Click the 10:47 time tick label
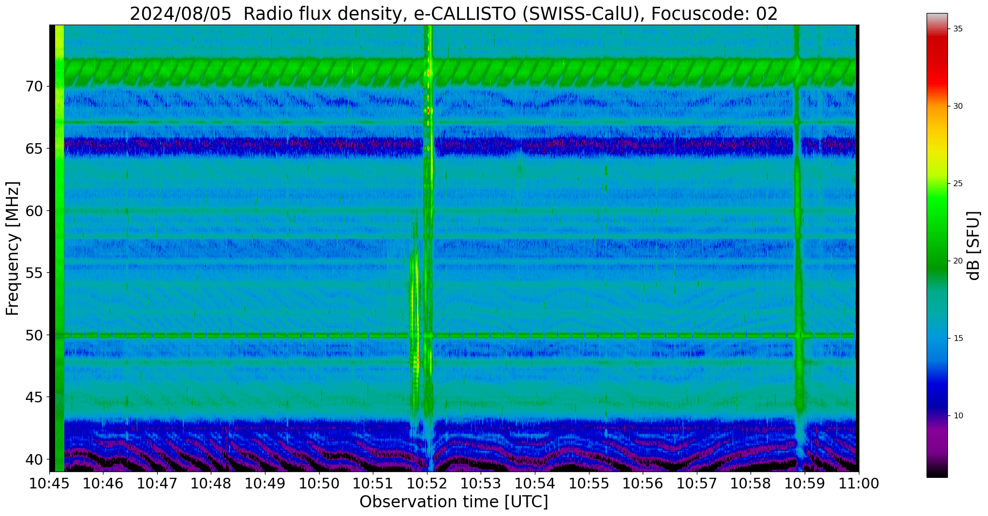 [x=157, y=483]
